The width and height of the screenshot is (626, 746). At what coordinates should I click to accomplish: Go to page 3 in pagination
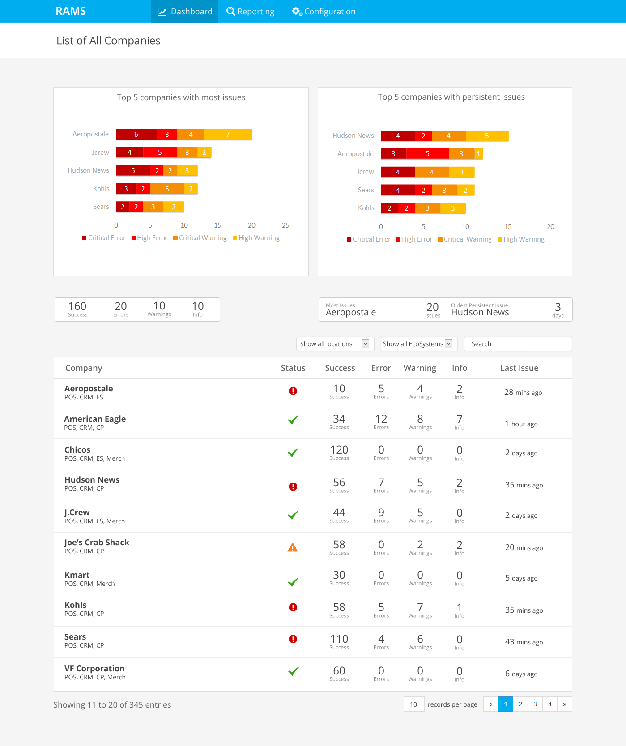(x=535, y=704)
